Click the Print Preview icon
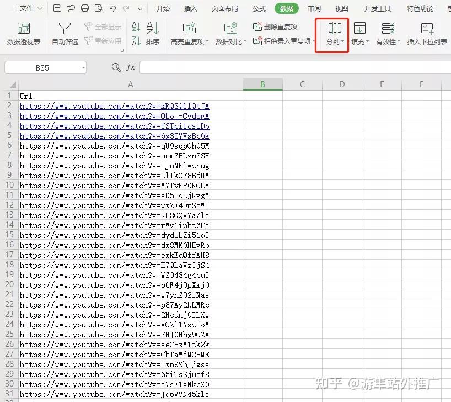The image size is (451, 402). tap(99, 8)
